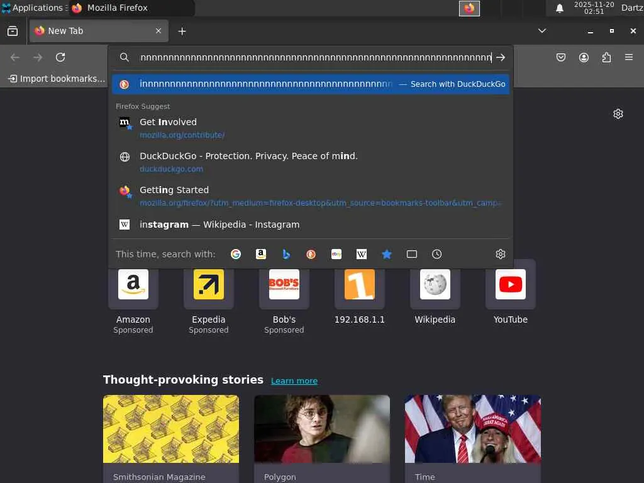The height and width of the screenshot is (483, 644).
Task: Search with Wikipedia one-off engine icon
Action: (362, 254)
